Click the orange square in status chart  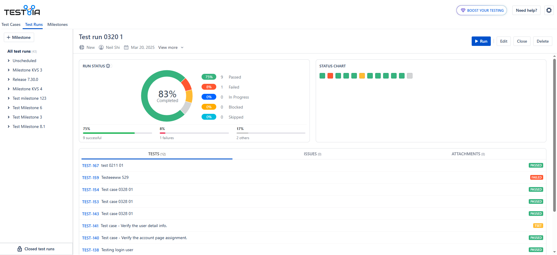(362, 76)
